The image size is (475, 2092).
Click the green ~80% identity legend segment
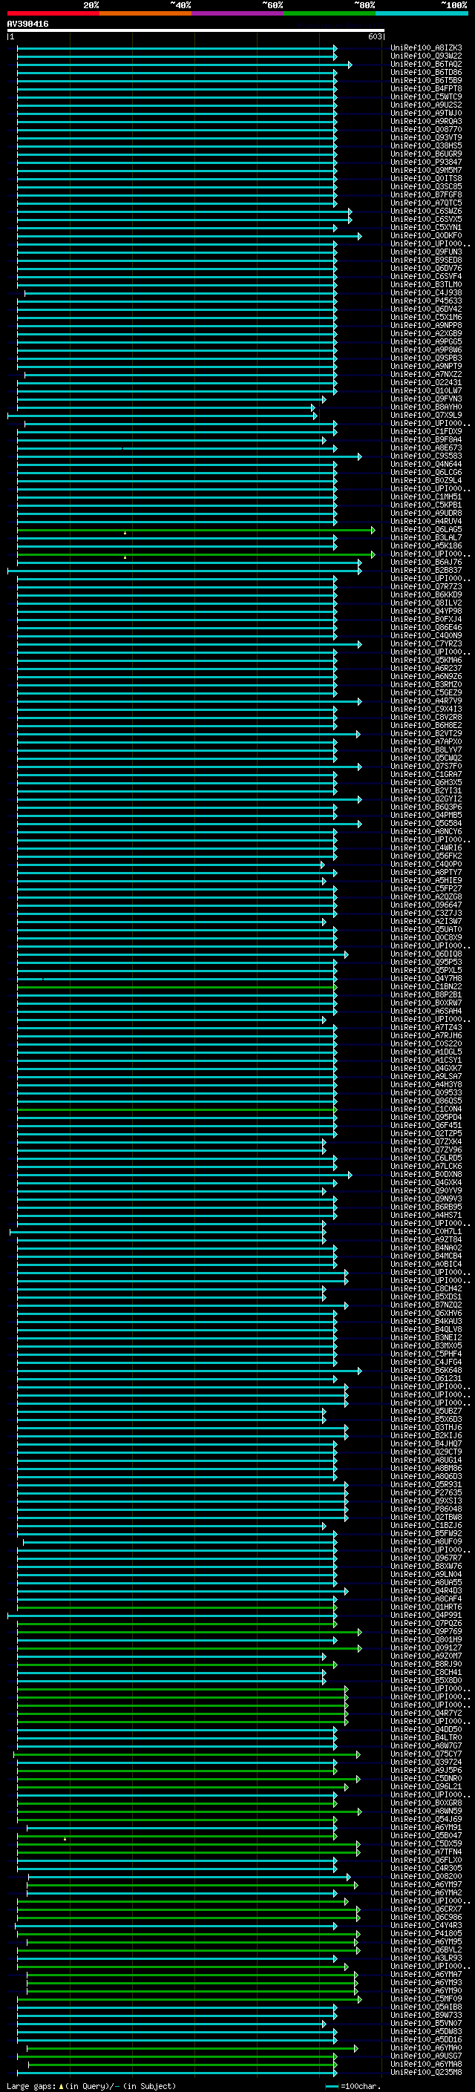tap(330, 13)
